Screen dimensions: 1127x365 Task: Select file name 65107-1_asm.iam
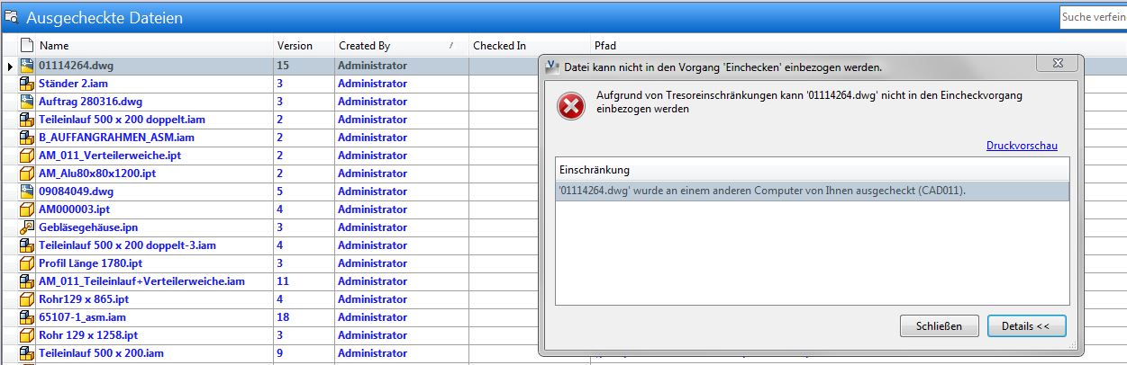(x=82, y=317)
